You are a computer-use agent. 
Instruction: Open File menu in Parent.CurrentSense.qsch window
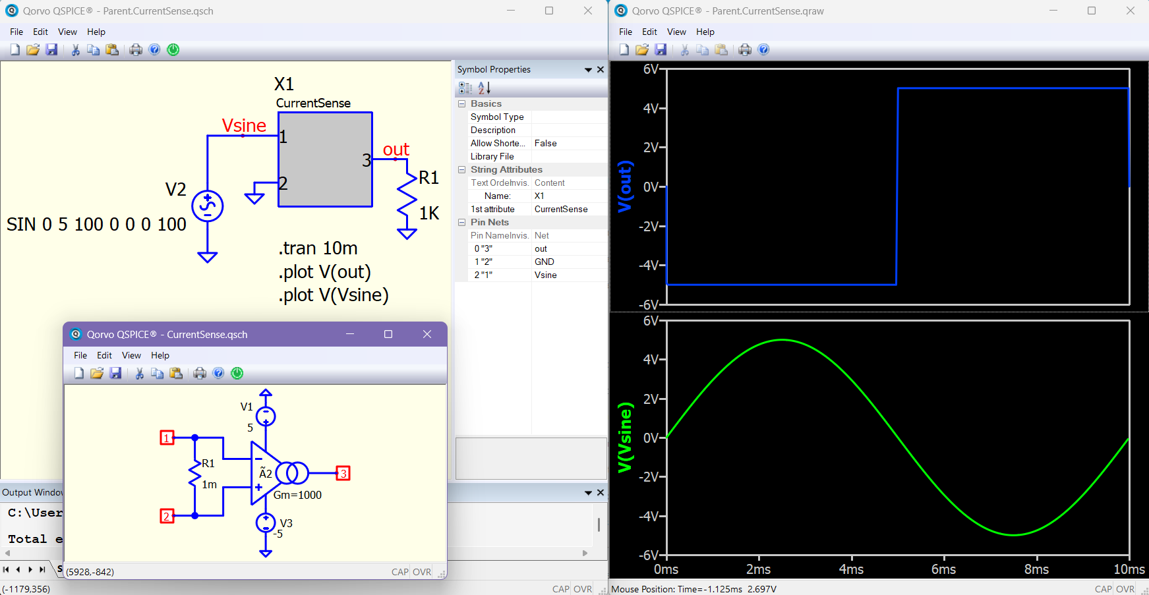tap(16, 32)
